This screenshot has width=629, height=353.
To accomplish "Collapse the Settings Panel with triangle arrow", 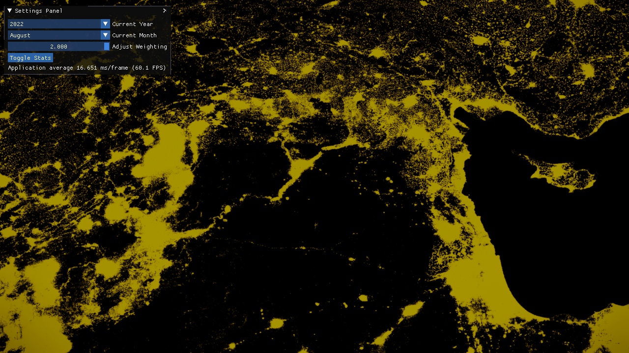I will click(x=10, y=10).
